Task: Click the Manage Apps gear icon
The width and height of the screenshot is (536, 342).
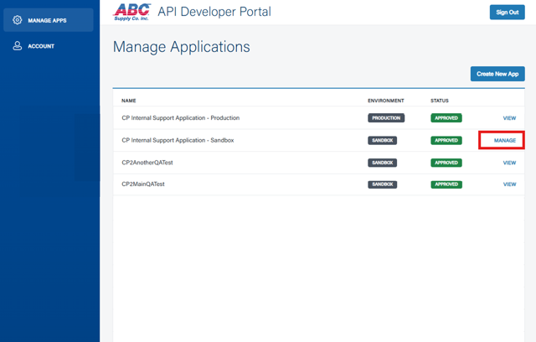Action: (x=17, y=20)
